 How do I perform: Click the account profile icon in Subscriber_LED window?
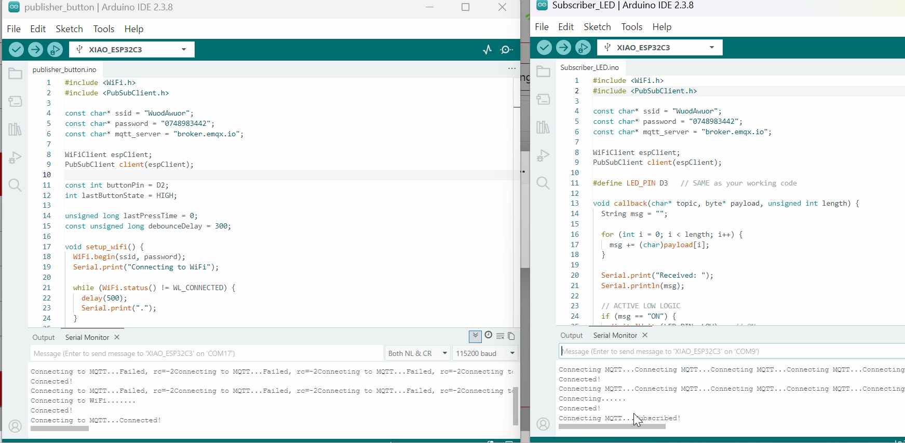(x=543, y=424)
